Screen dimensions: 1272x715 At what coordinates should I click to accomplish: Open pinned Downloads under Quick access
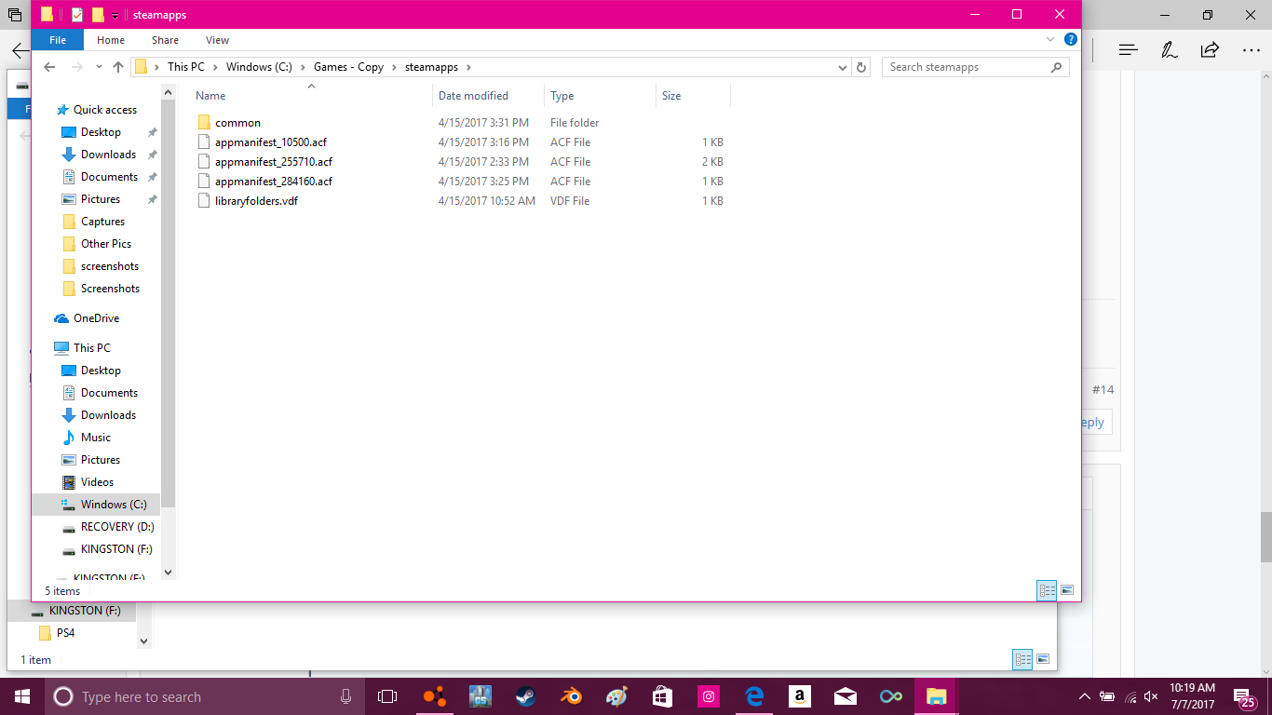(108, 155)
